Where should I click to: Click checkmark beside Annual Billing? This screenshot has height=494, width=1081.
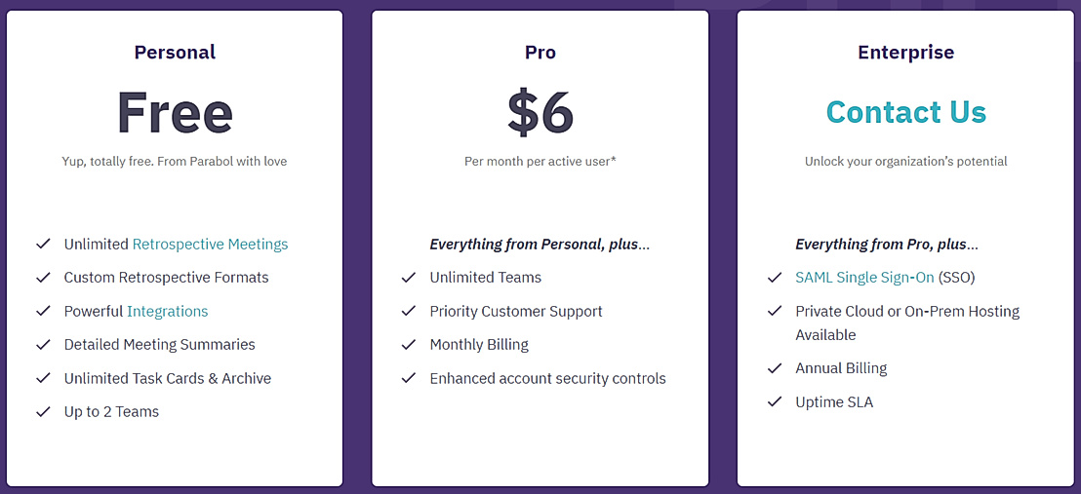pyautogui.click(x=775, y=368)
